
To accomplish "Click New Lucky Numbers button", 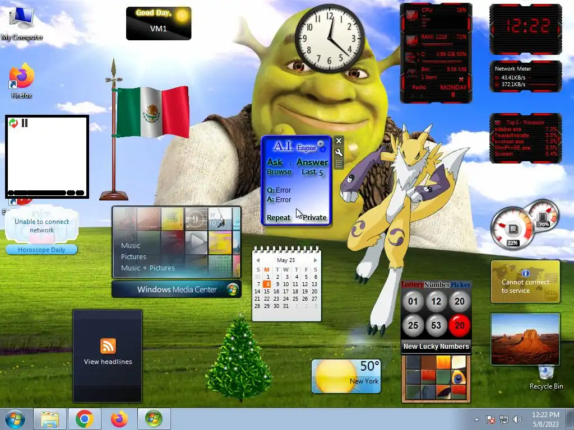I will pos(436,346).
